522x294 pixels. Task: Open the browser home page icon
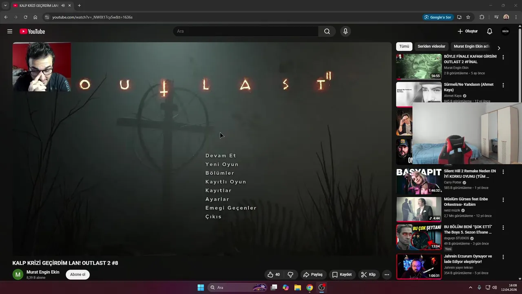pos(35,17)
